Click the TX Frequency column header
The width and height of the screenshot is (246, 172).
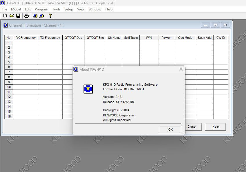coord(50,38)
